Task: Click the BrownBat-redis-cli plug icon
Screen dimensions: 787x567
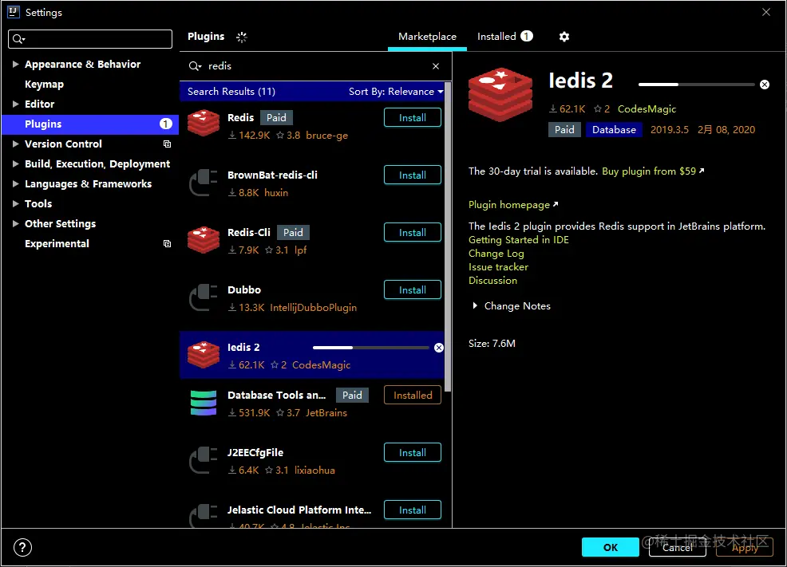Action: point(204,182)
